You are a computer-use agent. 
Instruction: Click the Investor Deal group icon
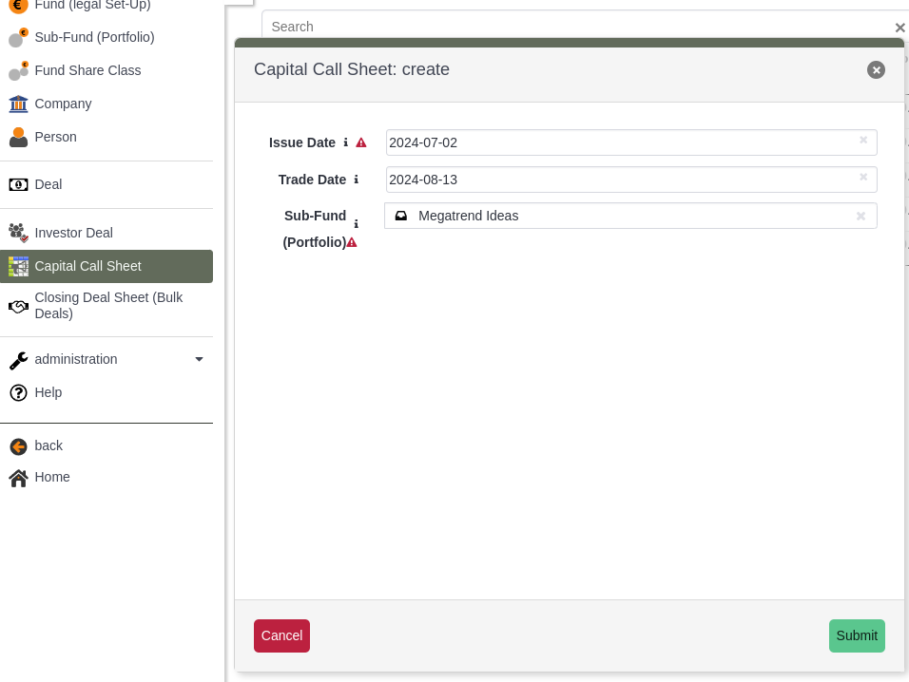[x=18, y=233]
